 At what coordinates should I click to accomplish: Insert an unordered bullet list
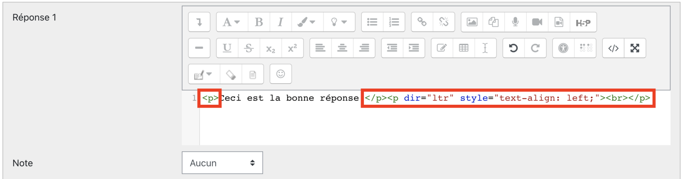click(372, 22)
